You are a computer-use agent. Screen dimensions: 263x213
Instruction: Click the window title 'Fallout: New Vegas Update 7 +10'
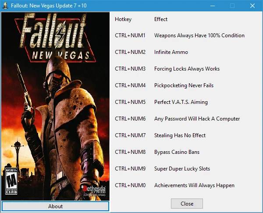tap(49, 6)
